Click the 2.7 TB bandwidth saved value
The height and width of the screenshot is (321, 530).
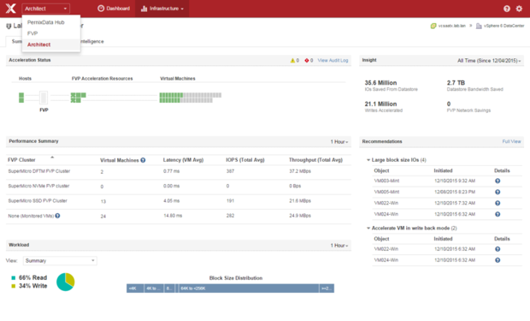click(456, 83)
